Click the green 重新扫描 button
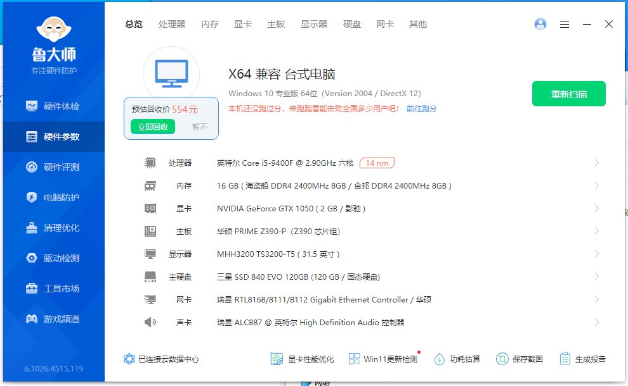 tap(568, 94)
